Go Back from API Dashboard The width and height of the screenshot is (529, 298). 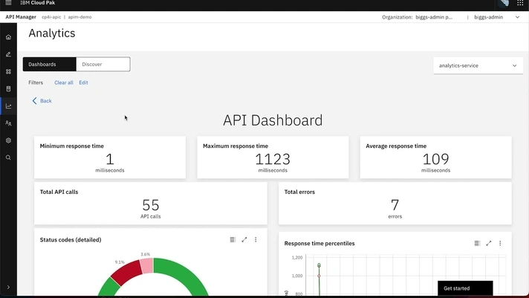[x=42, y=101]
